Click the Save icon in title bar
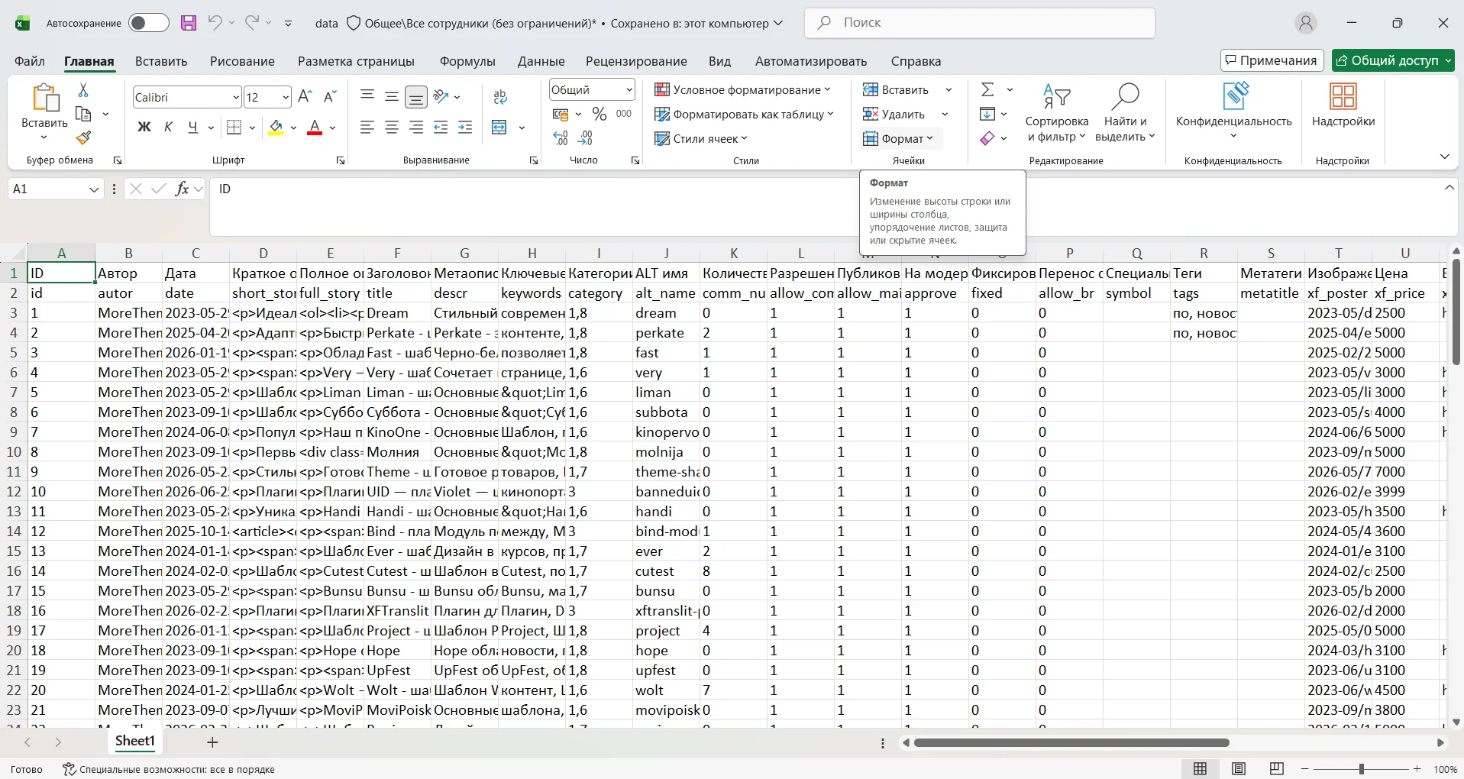 coord(189,23)
